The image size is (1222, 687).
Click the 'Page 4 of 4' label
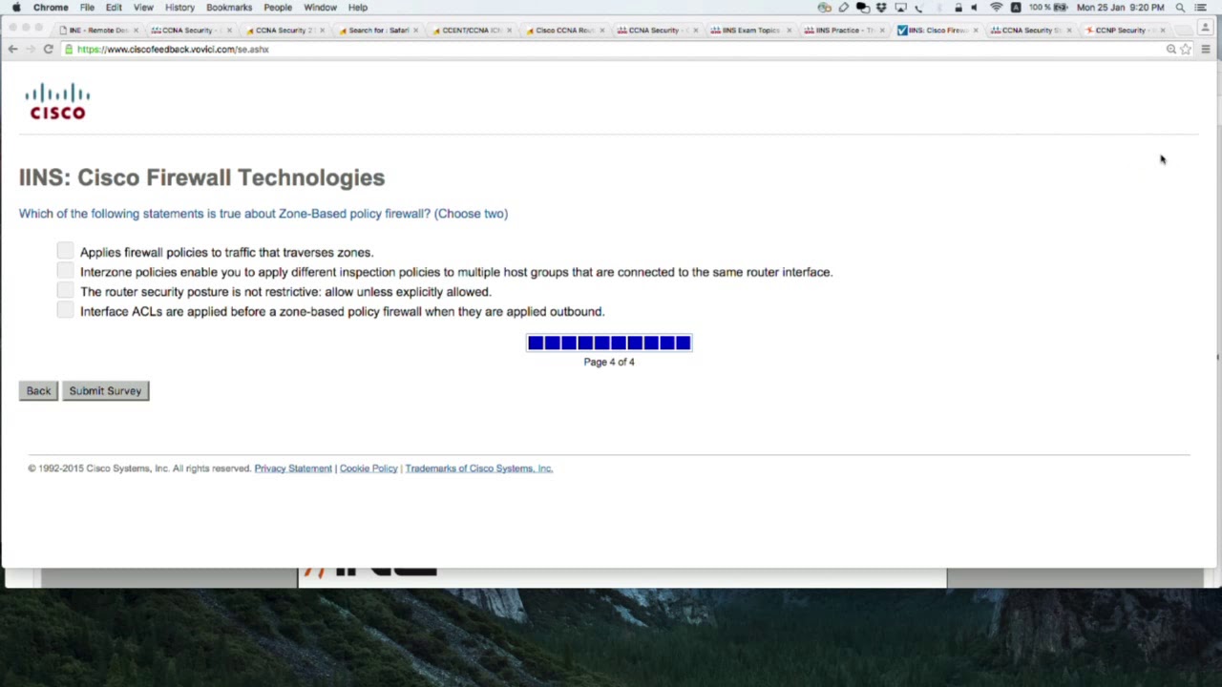pos(609,362)
